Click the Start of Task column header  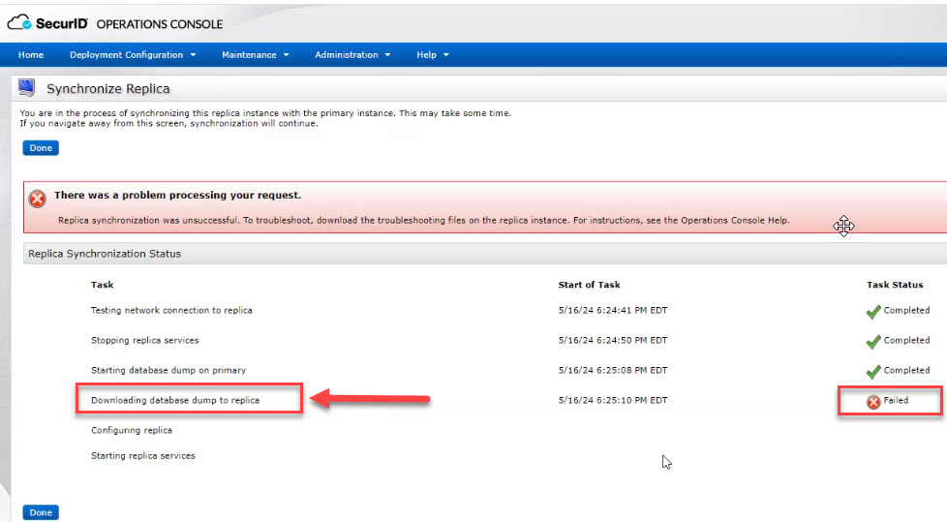tap(589, 285)
